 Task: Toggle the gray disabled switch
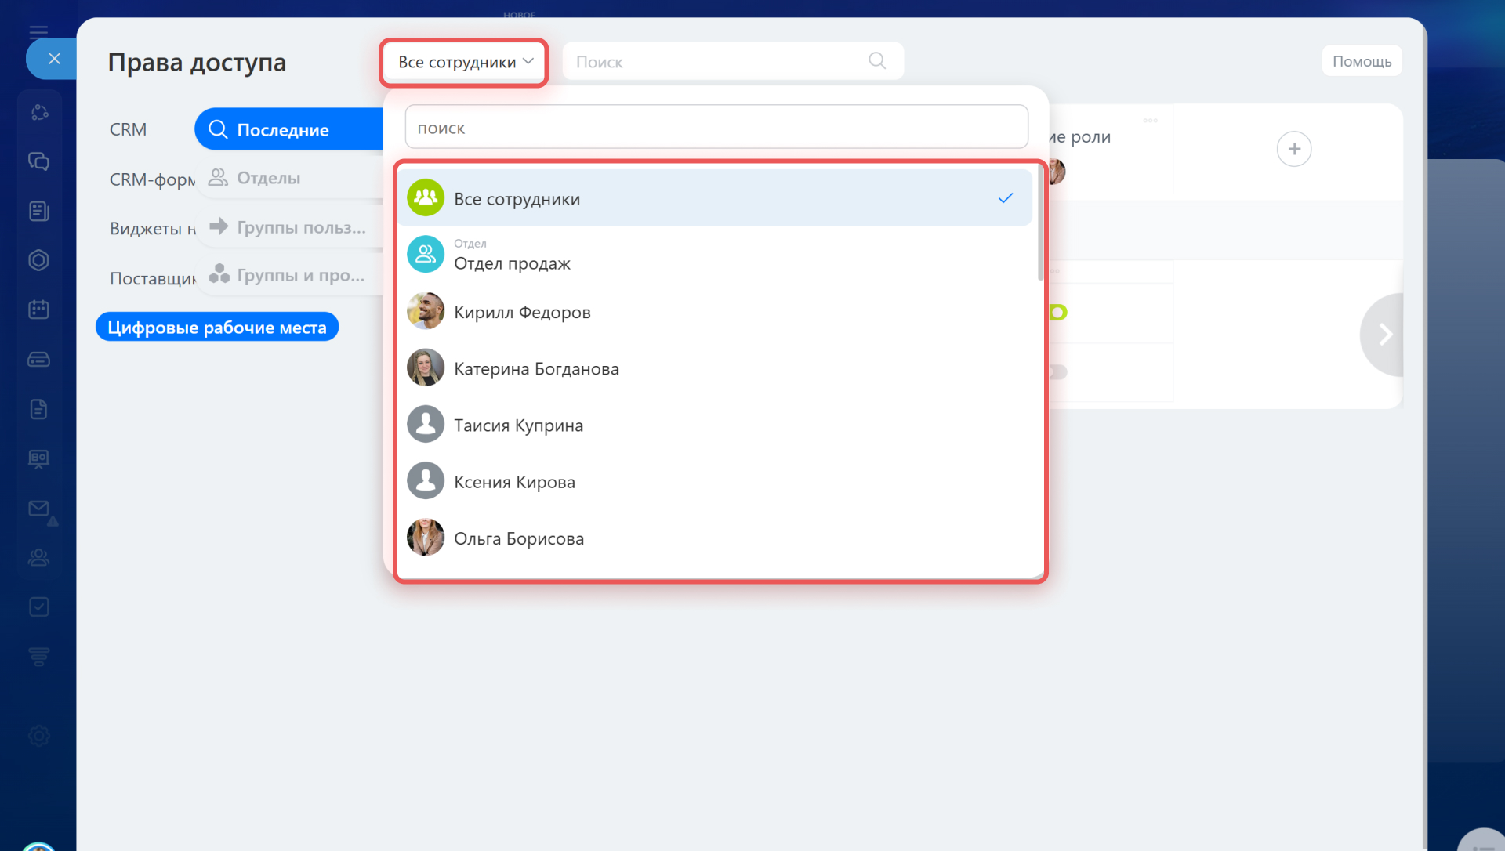click(1058, 371)
